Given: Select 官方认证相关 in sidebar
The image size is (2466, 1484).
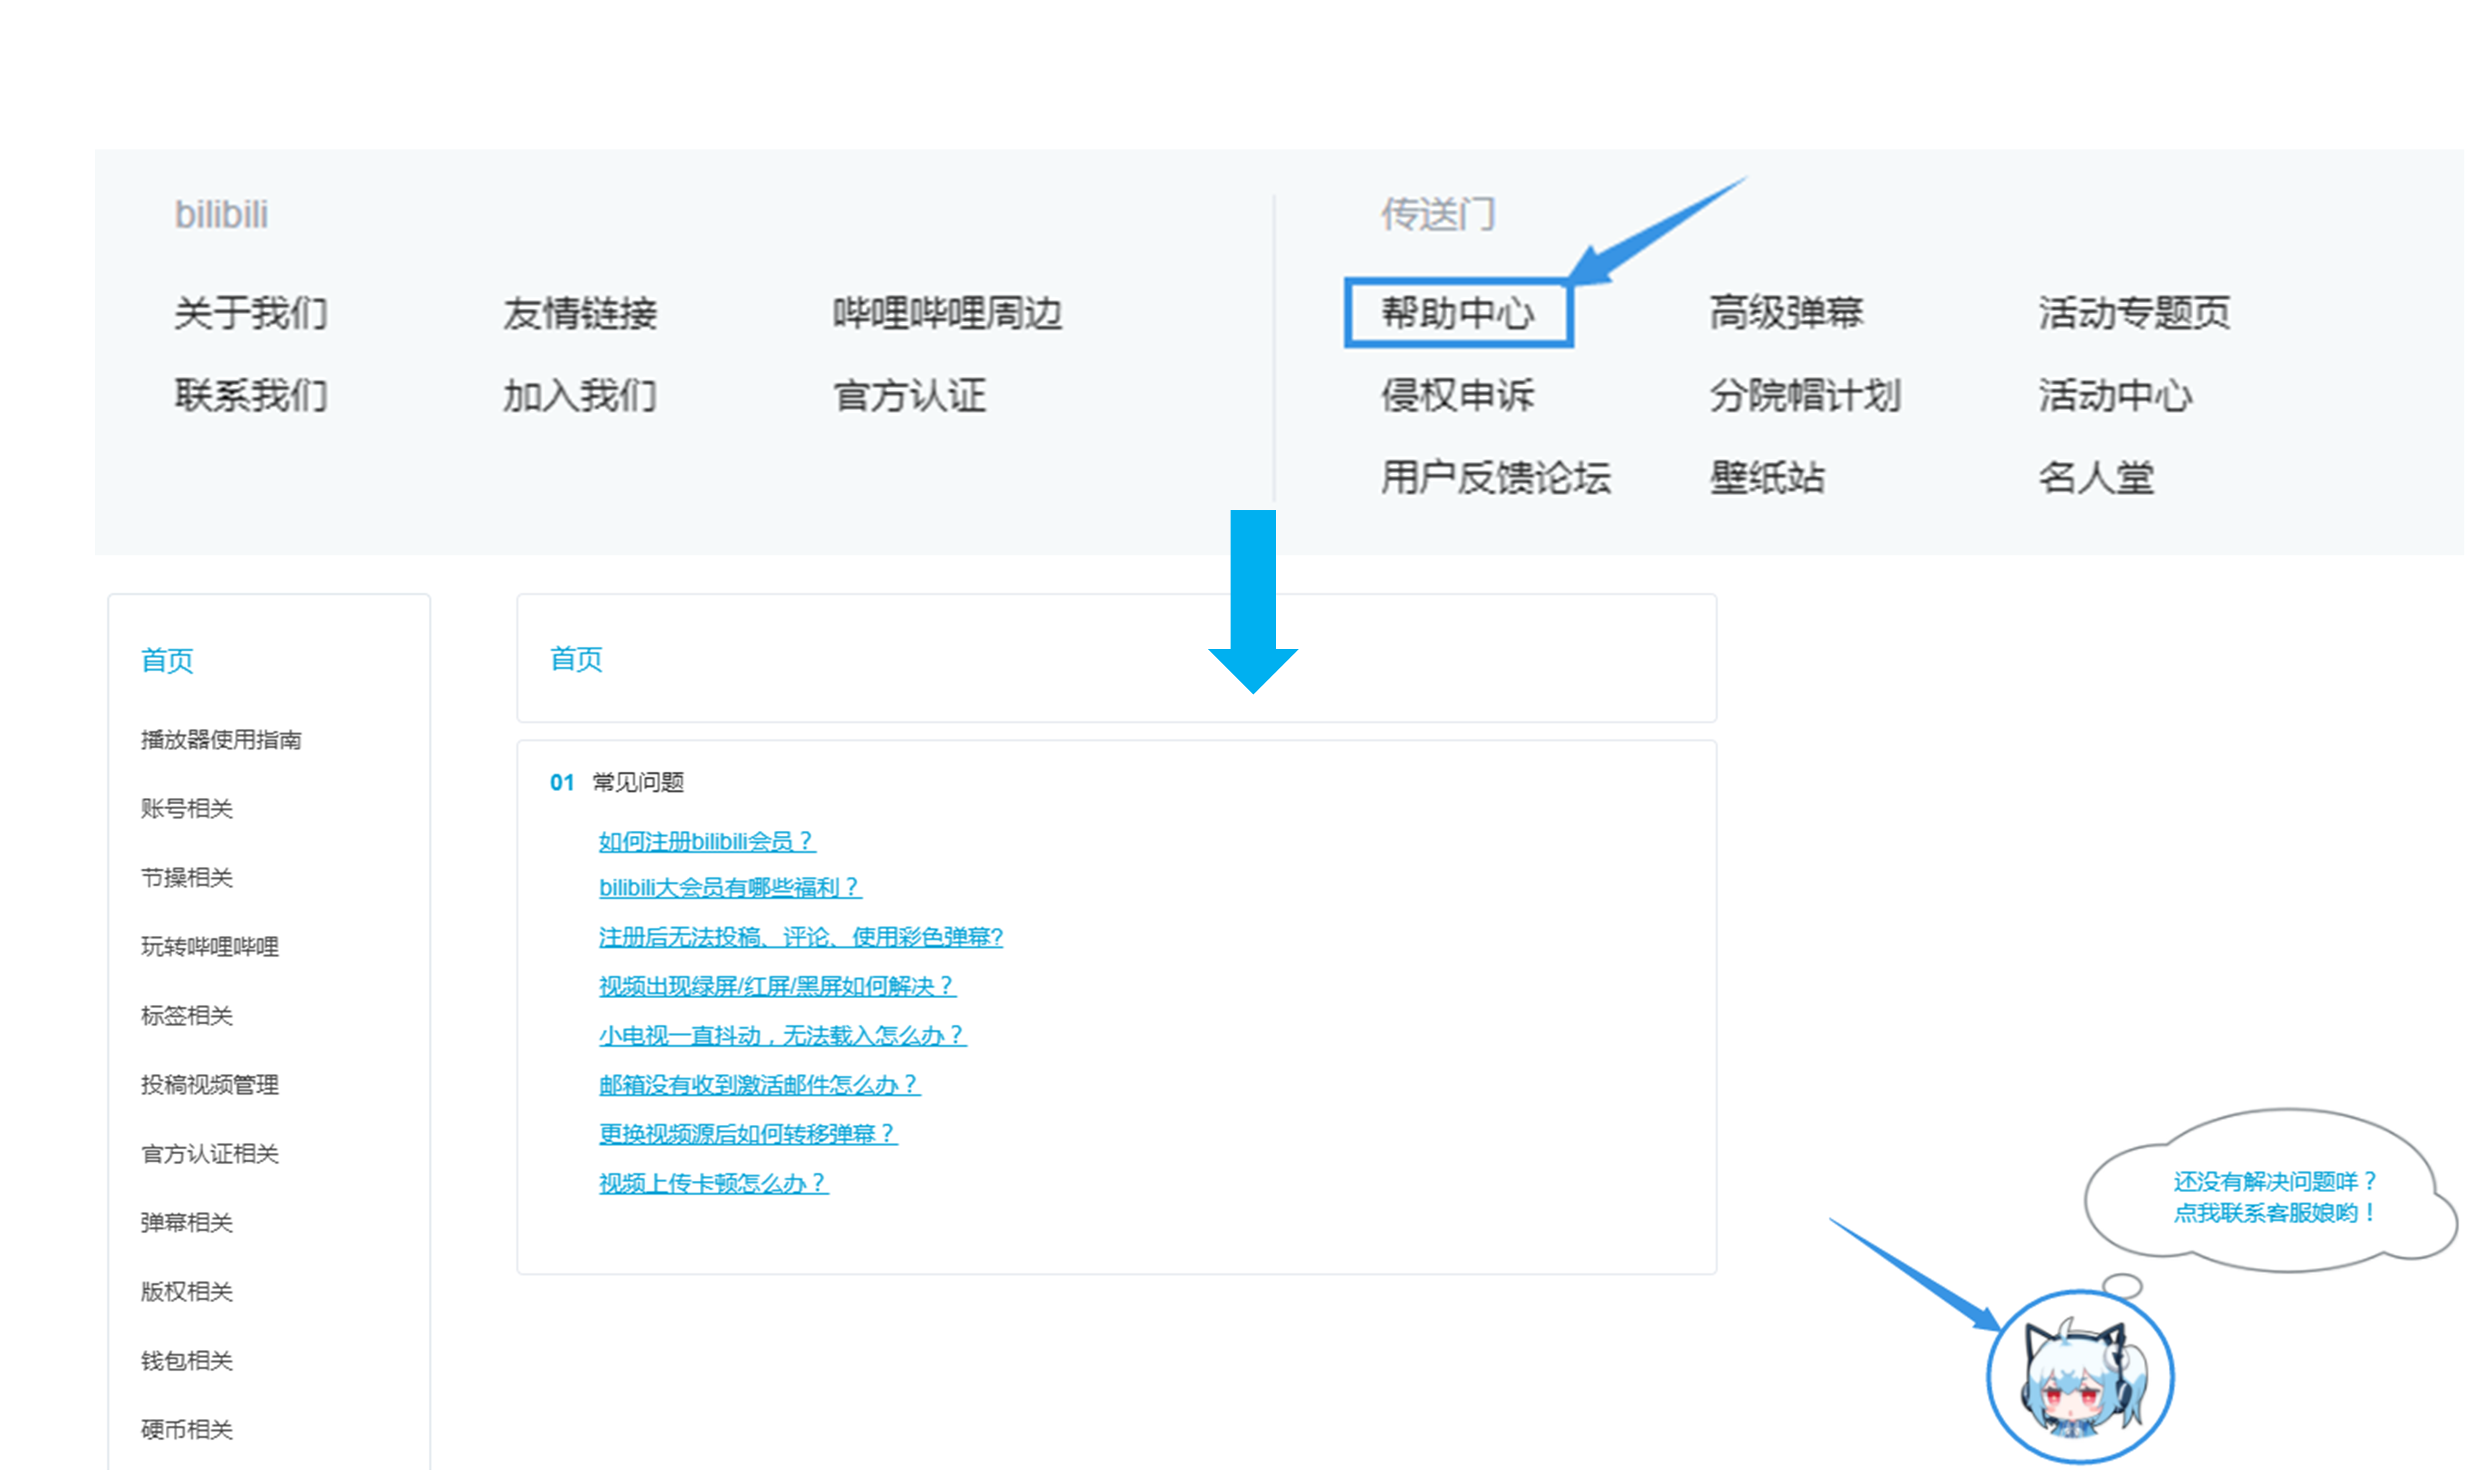Looking at the screenshot, I should 210,1153.
